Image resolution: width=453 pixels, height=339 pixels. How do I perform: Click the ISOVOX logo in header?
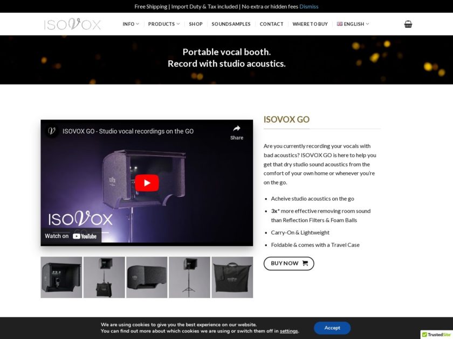(72, 24)
